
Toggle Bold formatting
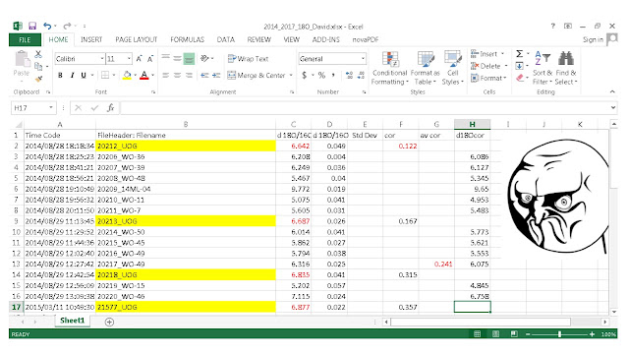click(60, 75)
